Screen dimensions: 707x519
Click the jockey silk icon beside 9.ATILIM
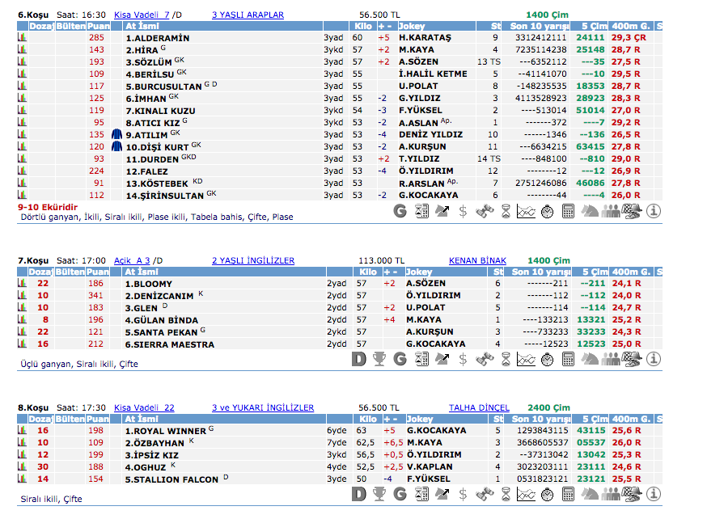click(x=116, y=135)
